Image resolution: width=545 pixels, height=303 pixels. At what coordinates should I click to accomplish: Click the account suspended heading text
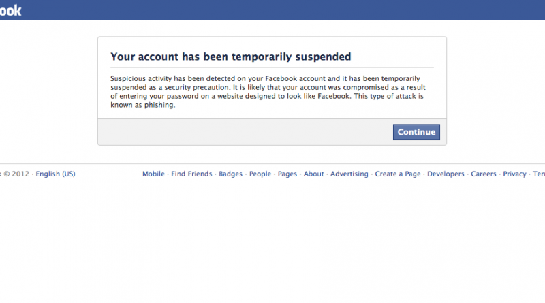pyautogui.click(x=231, y=57)
